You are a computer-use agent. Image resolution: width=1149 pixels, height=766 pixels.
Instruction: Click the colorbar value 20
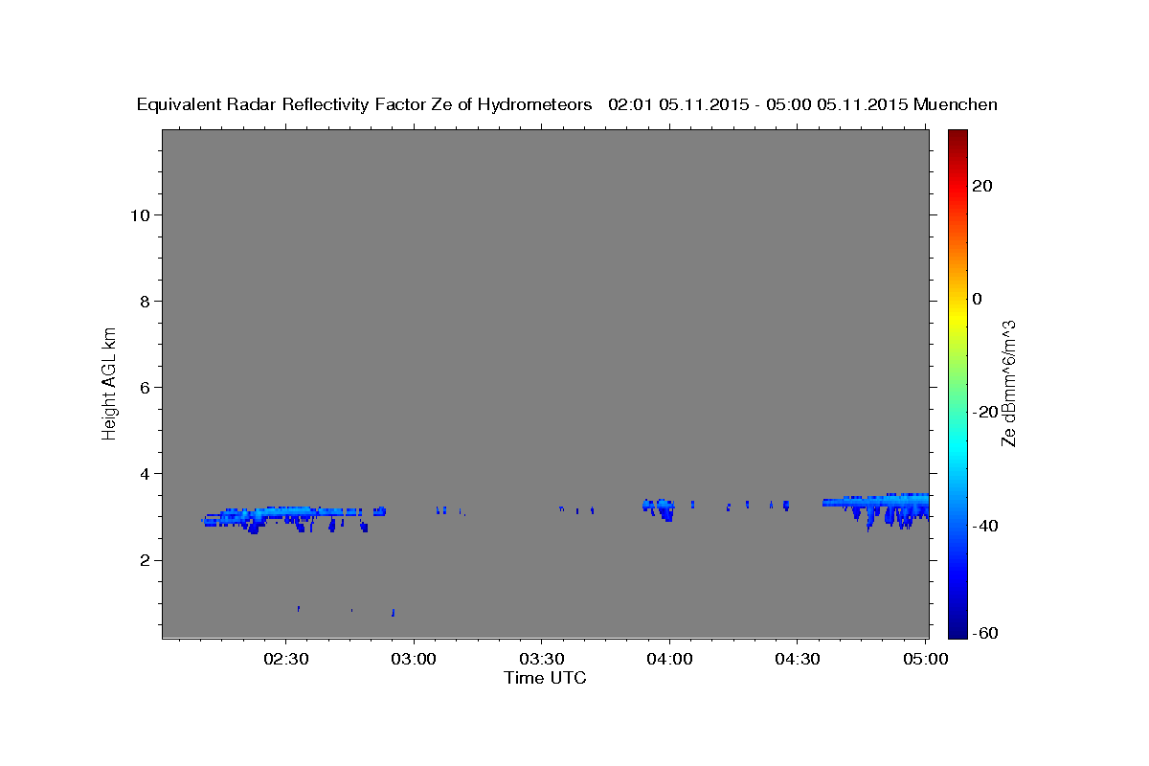(981, 186)
